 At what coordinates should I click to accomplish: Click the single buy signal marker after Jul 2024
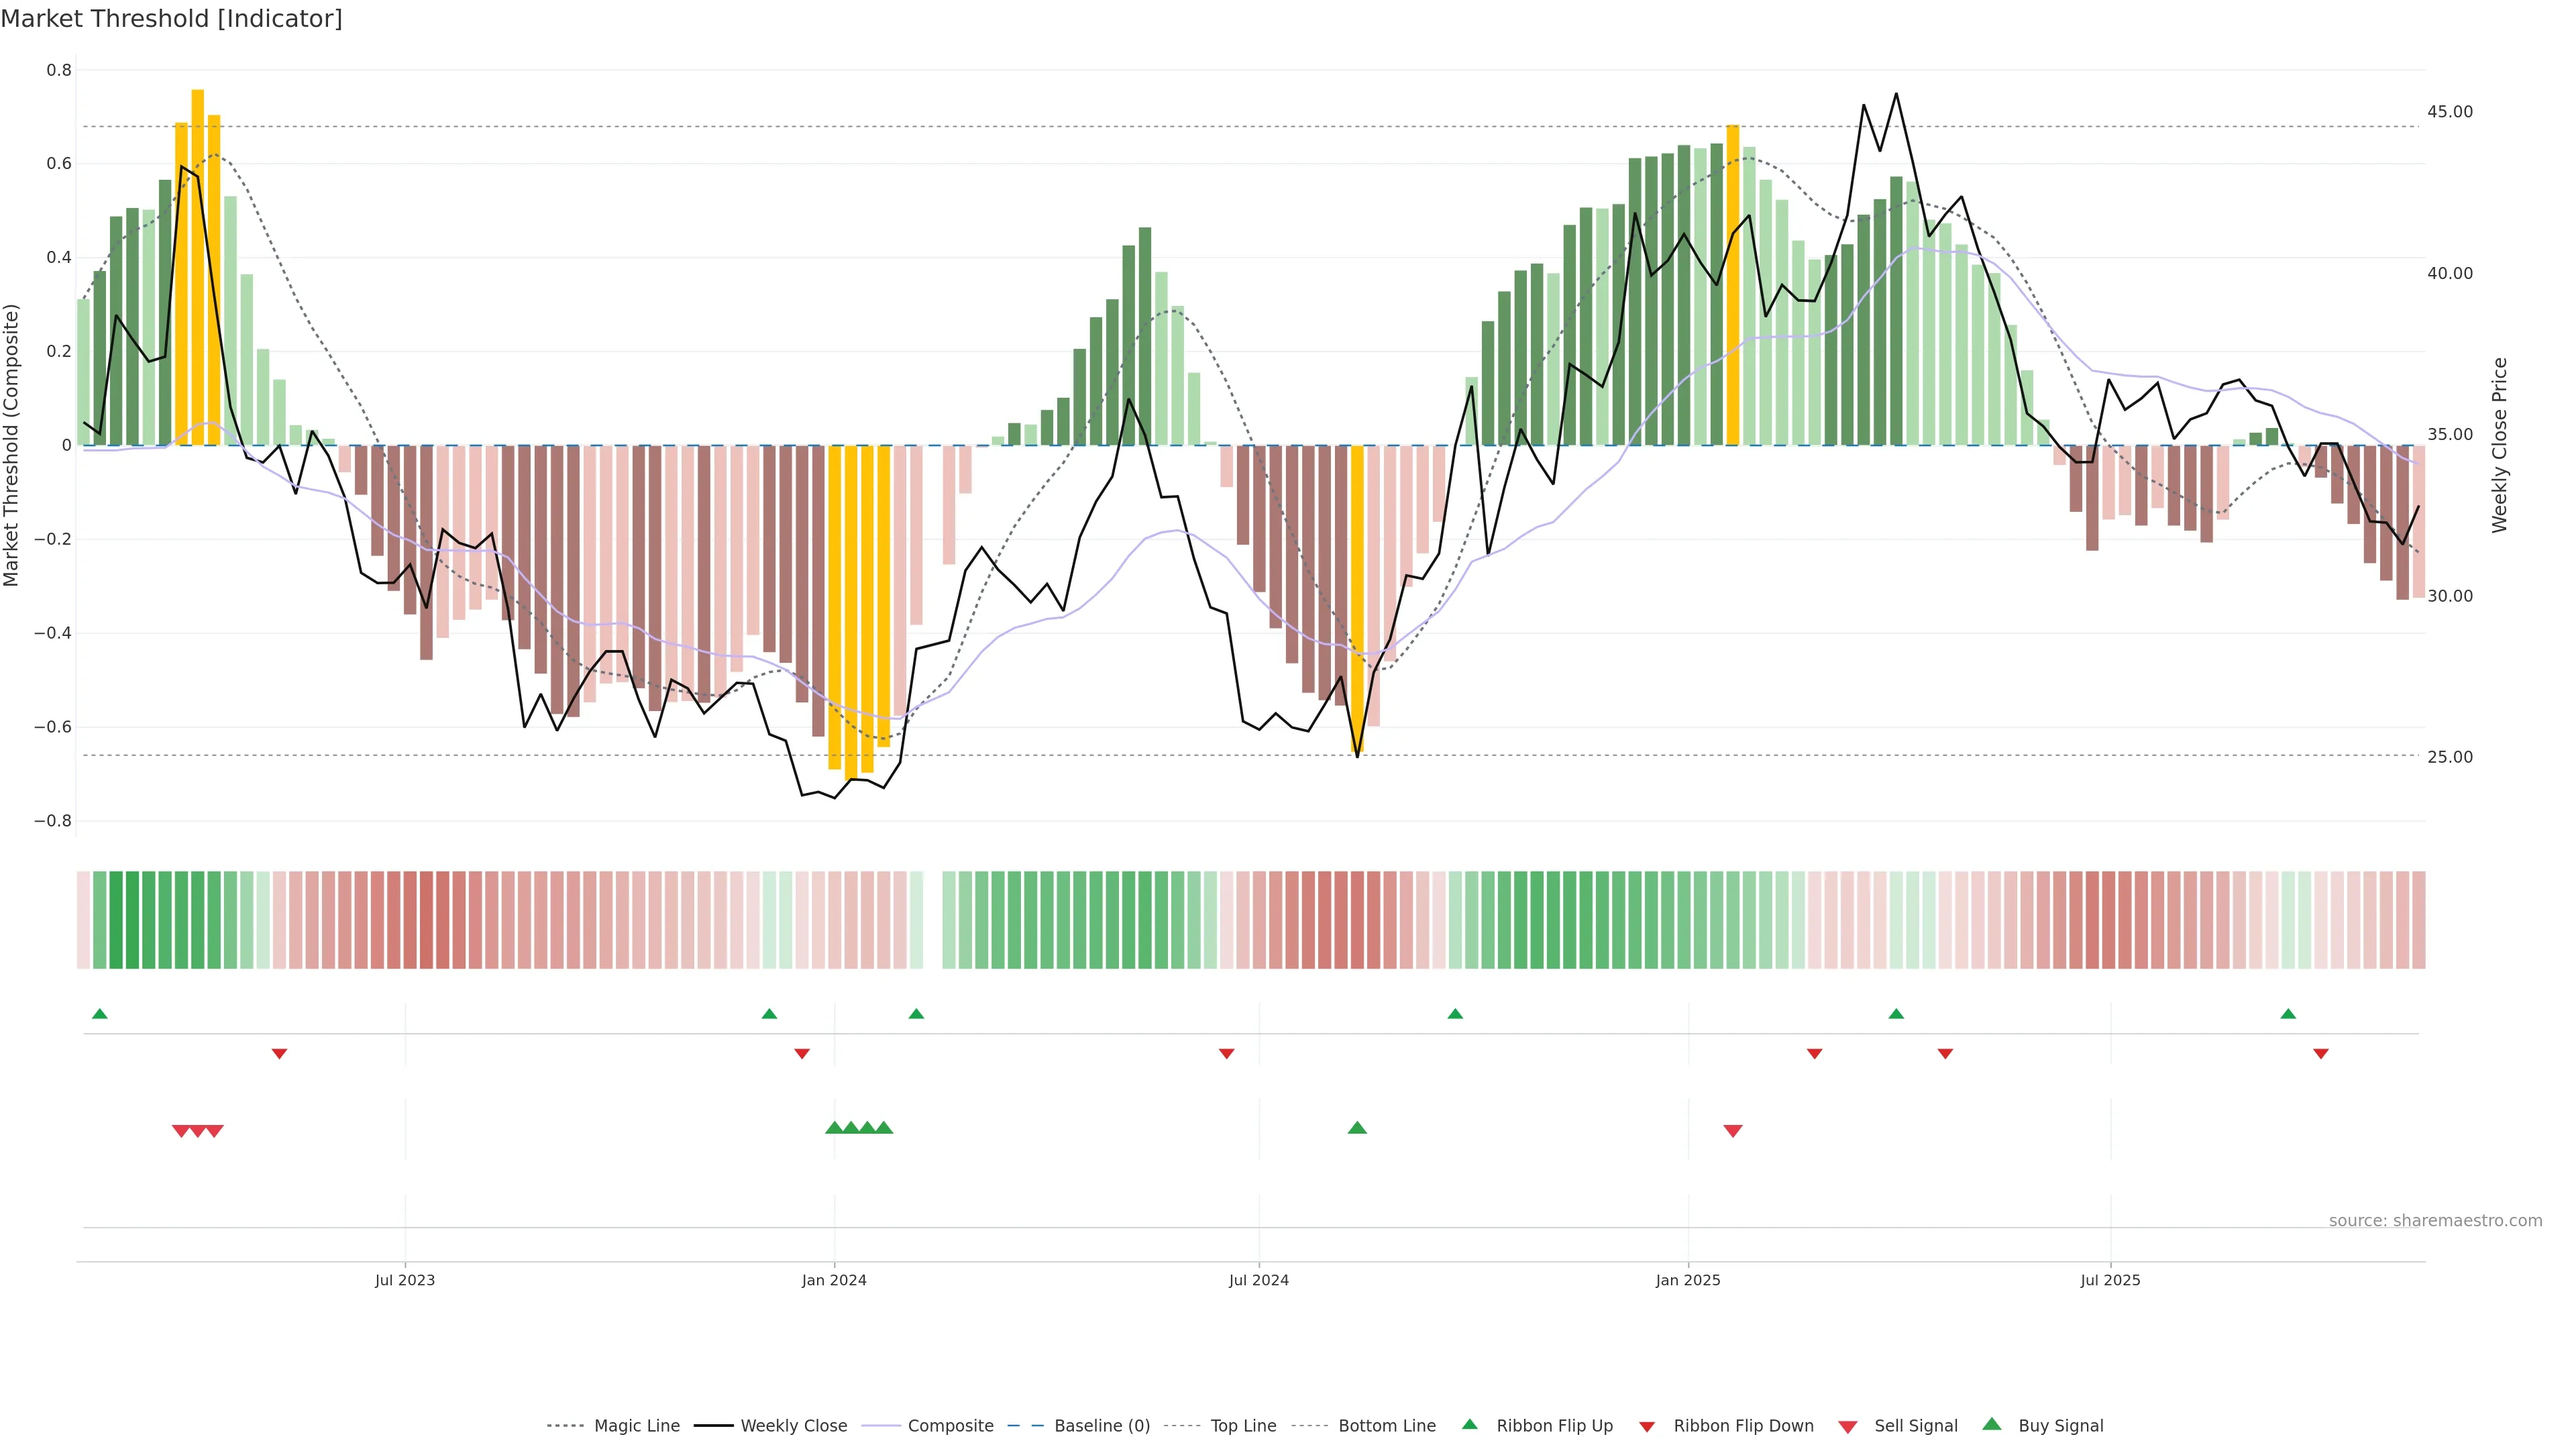click(1357, 1128)
